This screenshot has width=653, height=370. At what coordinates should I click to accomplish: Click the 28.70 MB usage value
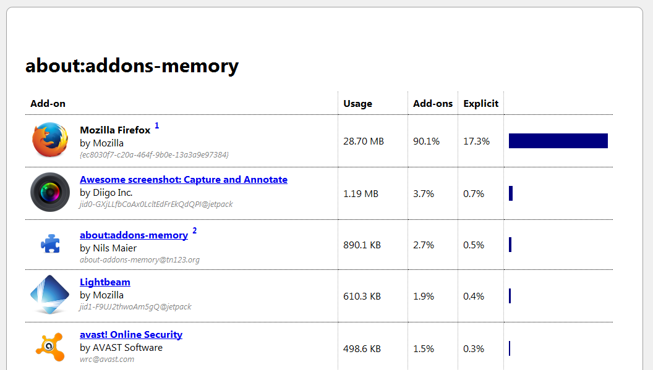coord(364,141)
